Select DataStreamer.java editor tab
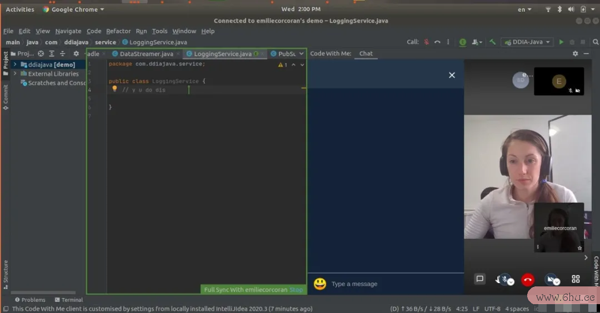 pos(146,54)
